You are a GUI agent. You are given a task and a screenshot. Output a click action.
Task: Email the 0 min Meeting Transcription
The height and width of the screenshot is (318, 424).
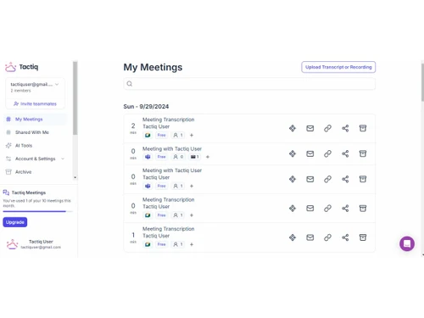point(310,209)
